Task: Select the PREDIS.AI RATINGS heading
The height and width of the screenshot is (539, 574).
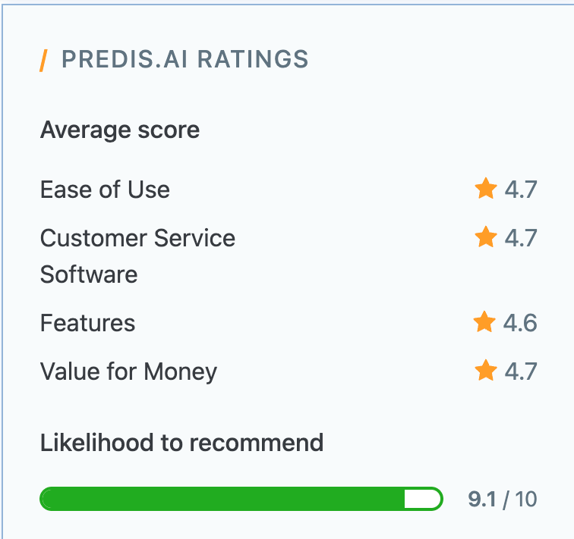Action: point(184,59)
